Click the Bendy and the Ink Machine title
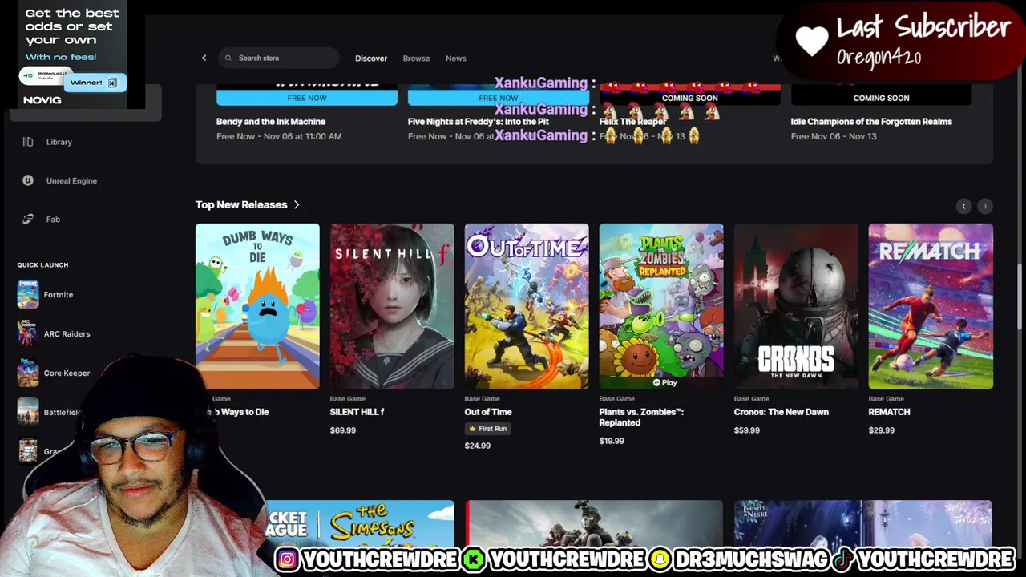 pos(271,122)
